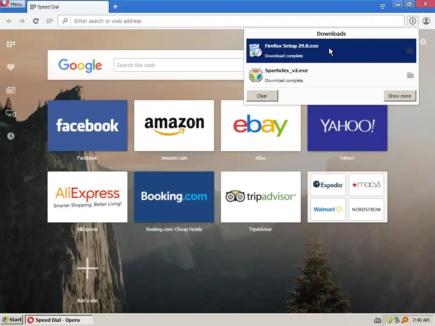Screen dimensions: 435x326
Task: Click the Firefox Setup installer icon
Action: click(x=255, y=51)
